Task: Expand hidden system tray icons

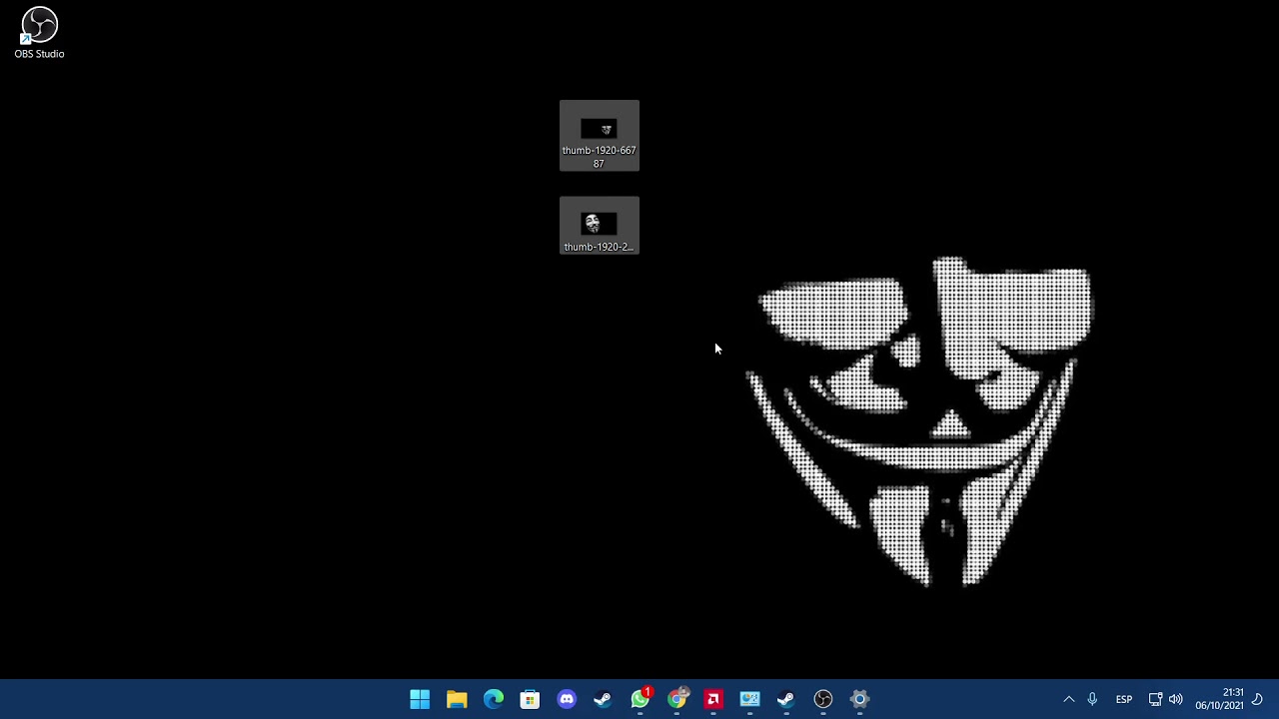Action: (x=1068, y=699)
